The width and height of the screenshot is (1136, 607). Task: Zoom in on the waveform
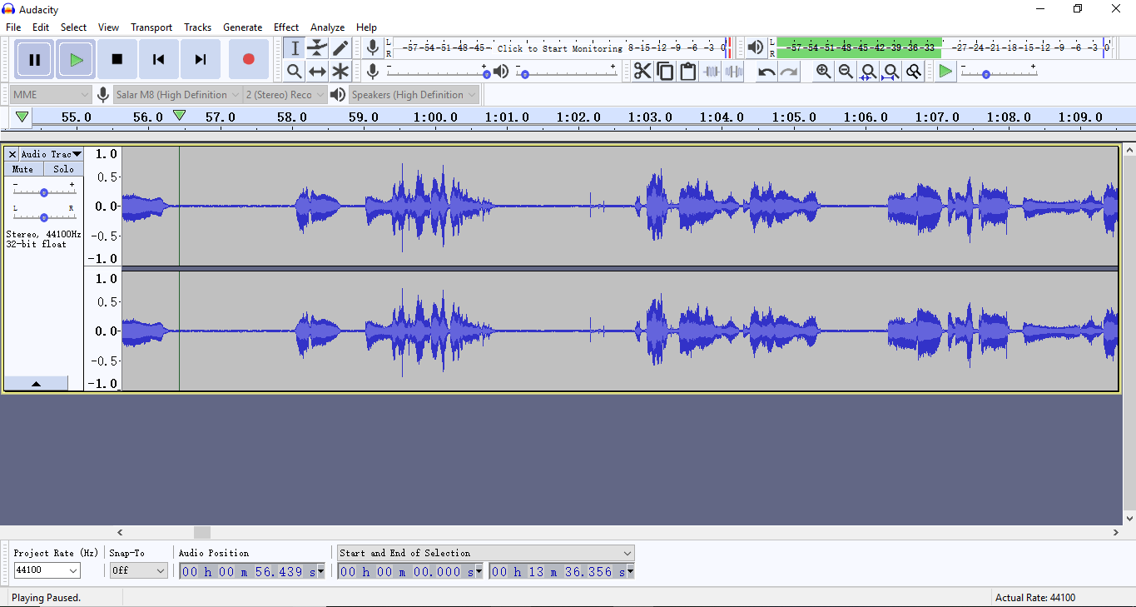pos(823,71)
